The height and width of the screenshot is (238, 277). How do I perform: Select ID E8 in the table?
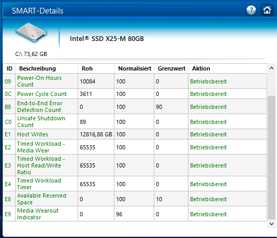(x=8, y=199)
